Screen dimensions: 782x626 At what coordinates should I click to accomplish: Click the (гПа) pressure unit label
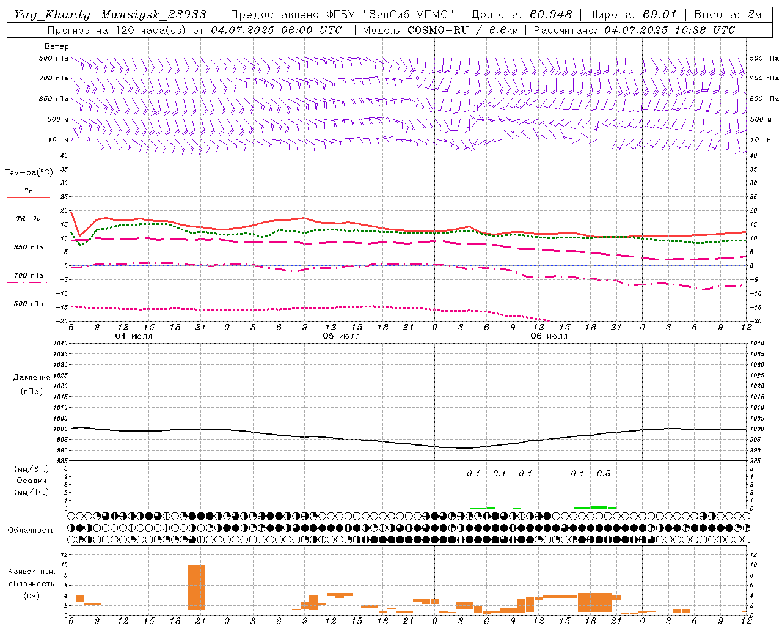(x=31, y=391)
